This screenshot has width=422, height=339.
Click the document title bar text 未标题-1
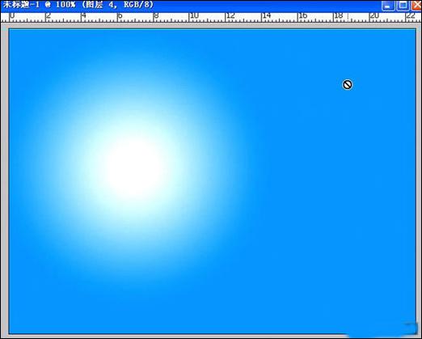point(21,5)
